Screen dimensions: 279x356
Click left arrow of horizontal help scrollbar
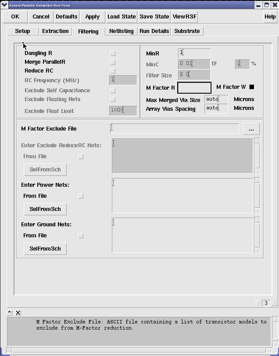pyautogui.click(x=9, y=350)
